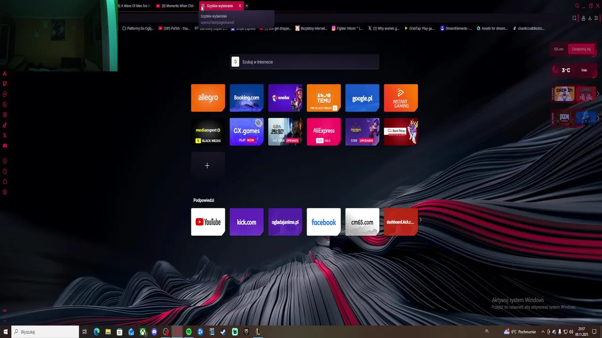This screenshot has height=338, width=602.
Task: Open the profile account icon in toolbar
Action: (583, 18)
